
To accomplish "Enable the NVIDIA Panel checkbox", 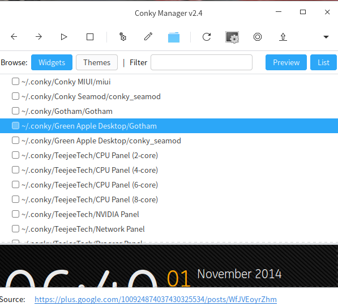I will coord(15,214).
